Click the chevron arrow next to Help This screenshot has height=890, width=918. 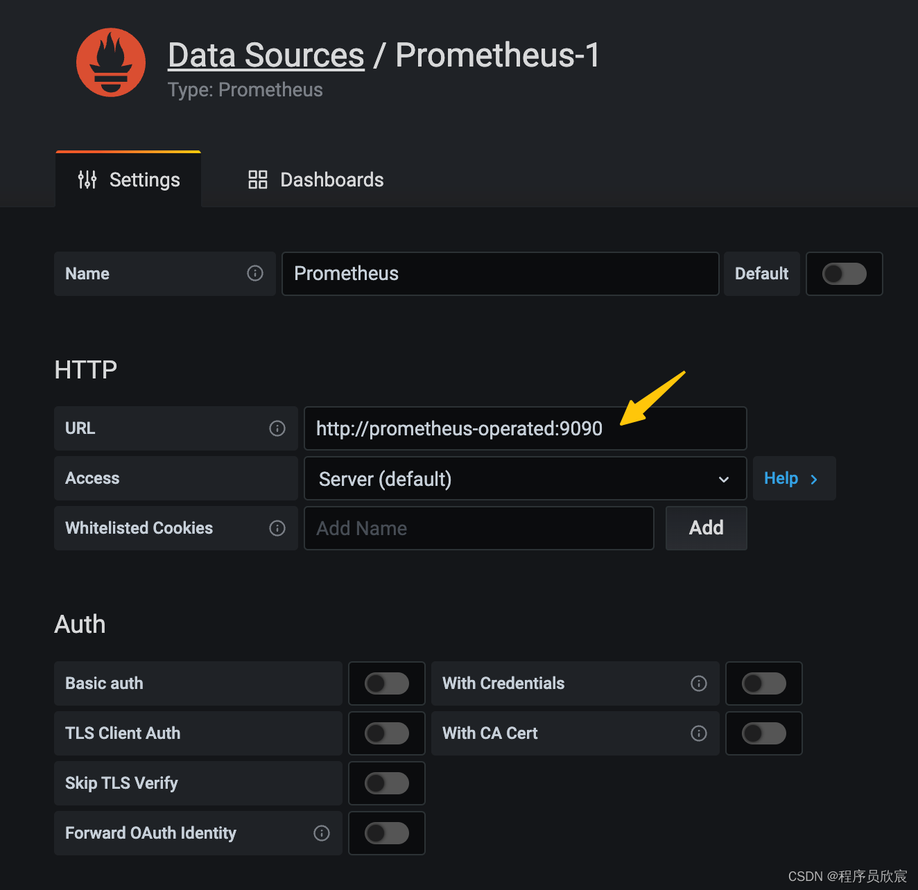814,479
